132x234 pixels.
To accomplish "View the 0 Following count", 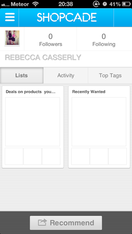I will tap(104, 40).
